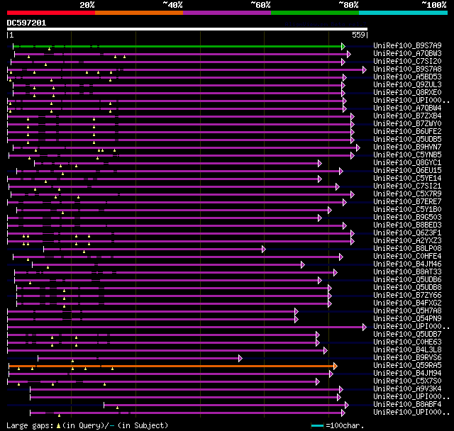This screenshot has width=454, height=431.
Task: Select the UniRef100_Q8GYC1 label
Action: tap(407, 162)
